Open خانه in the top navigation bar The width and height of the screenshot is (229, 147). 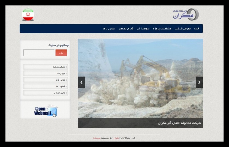coord(197,29)
